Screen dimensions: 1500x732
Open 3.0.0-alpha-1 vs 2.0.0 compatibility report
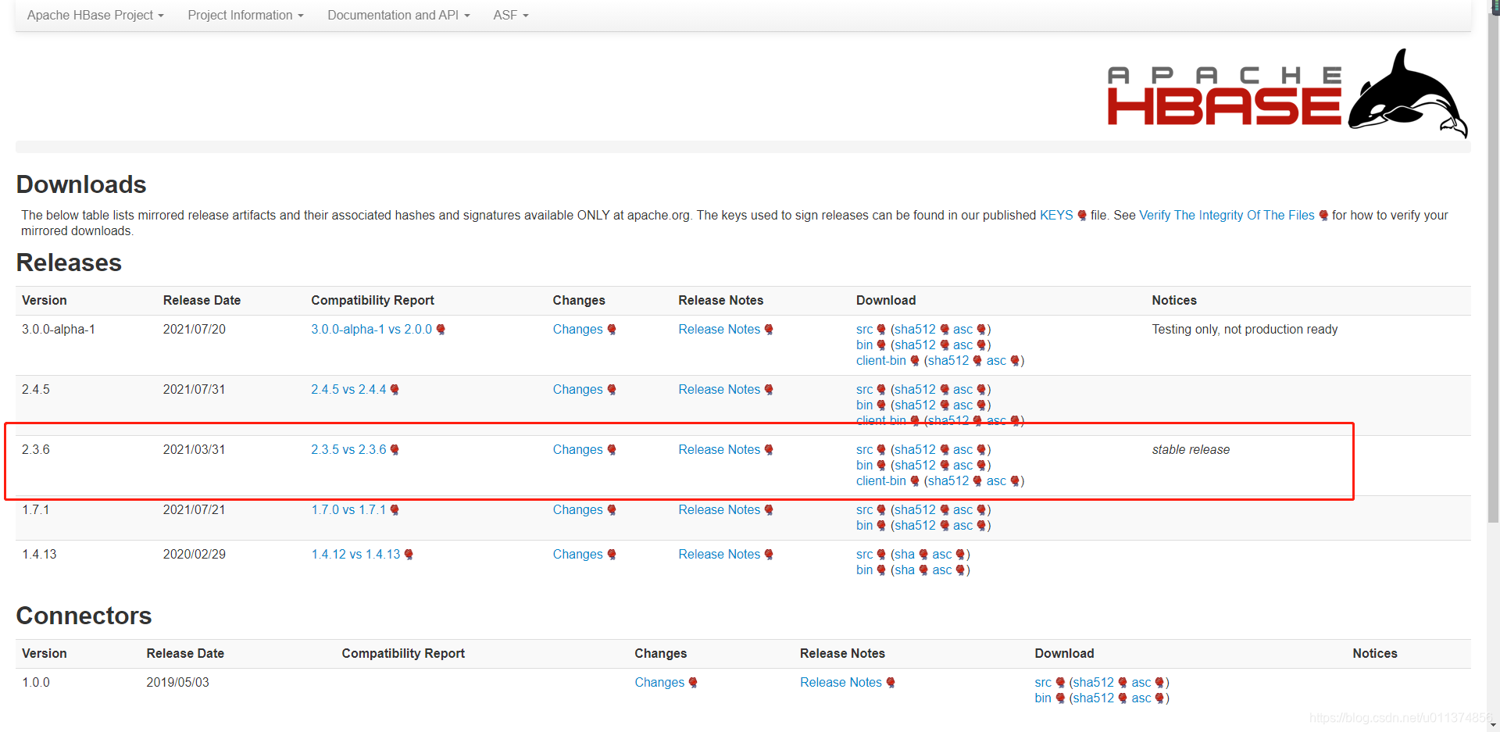tap(371, 329)
